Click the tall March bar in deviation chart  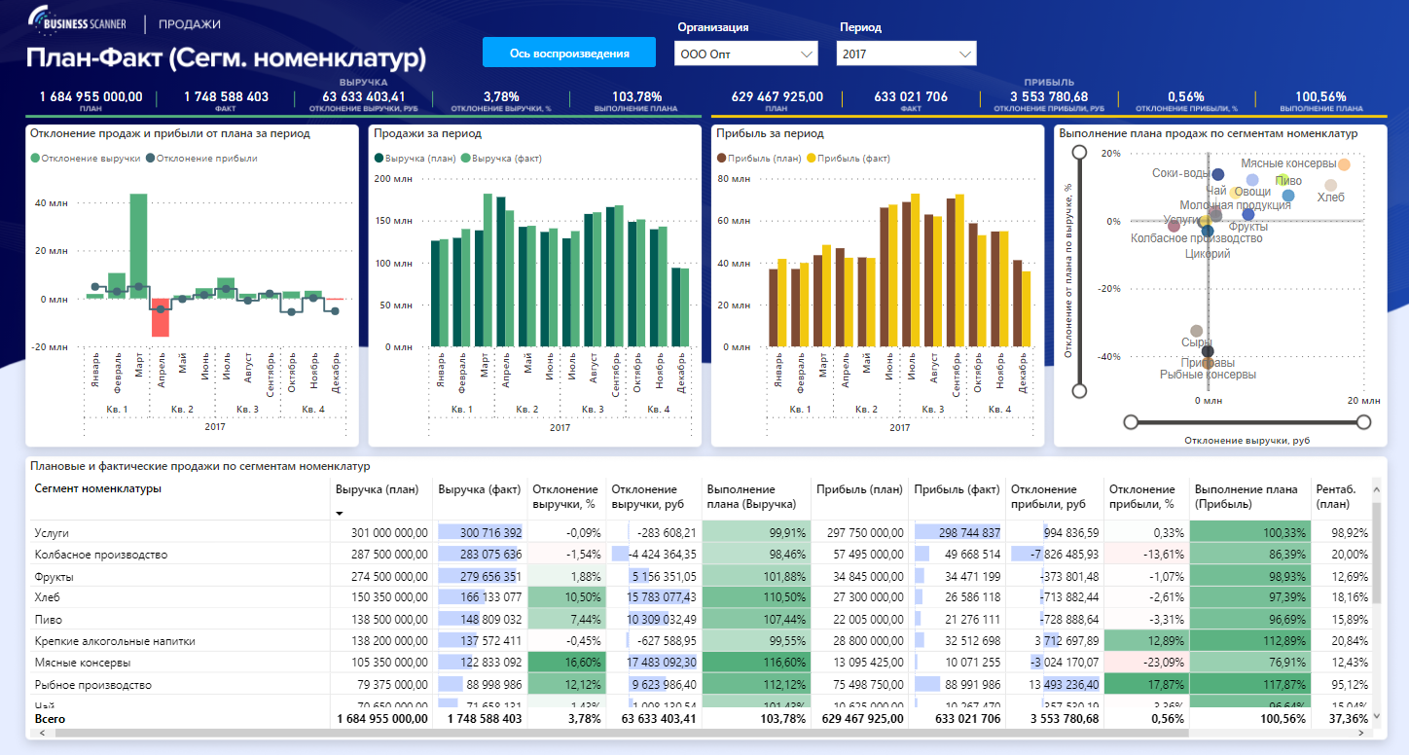point(138,246)
